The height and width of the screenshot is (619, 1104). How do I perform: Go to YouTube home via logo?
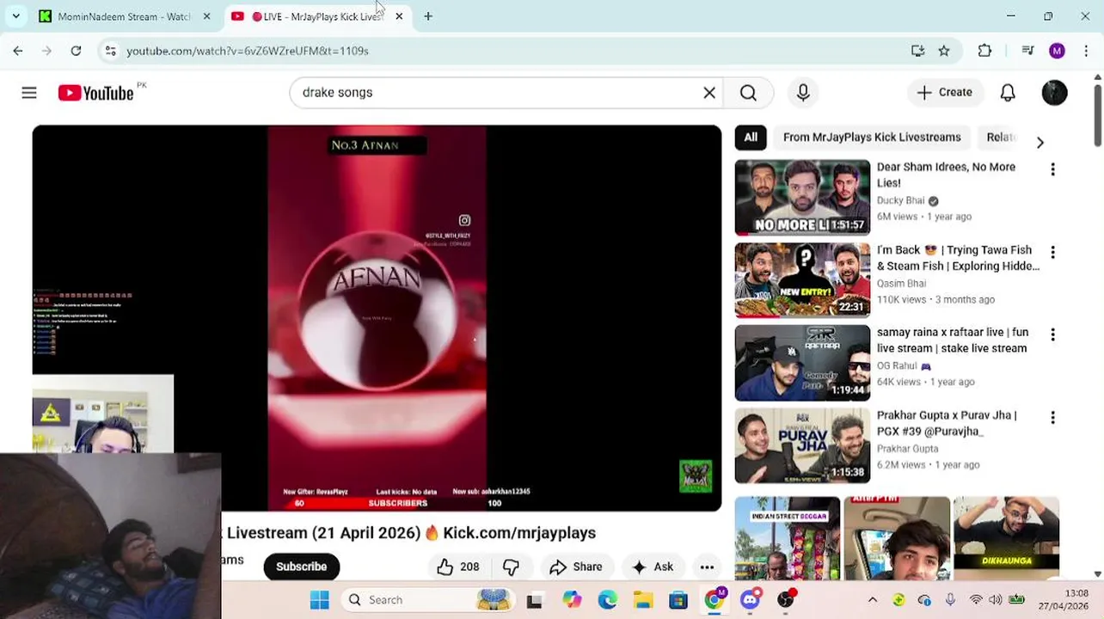[95, 93]
